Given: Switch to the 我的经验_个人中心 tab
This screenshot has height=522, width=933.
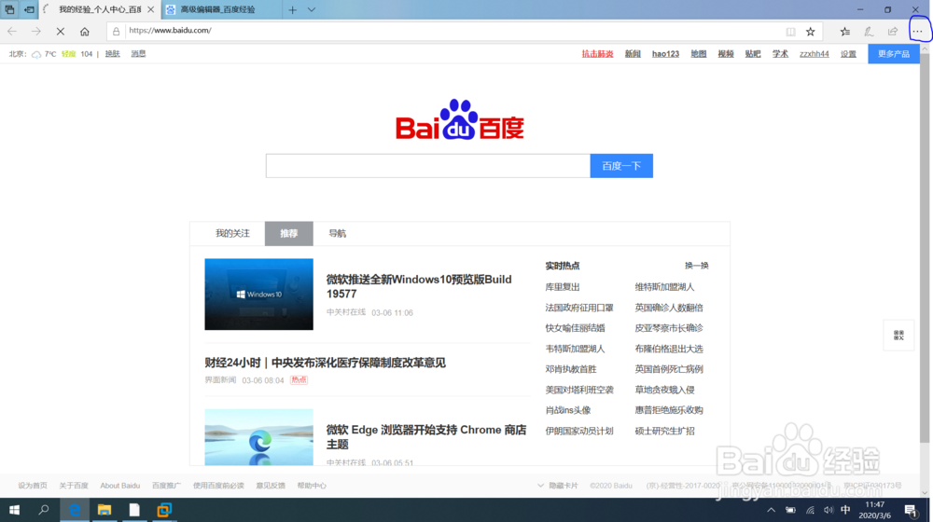Looking at the screenshot, I should [98, 9].
